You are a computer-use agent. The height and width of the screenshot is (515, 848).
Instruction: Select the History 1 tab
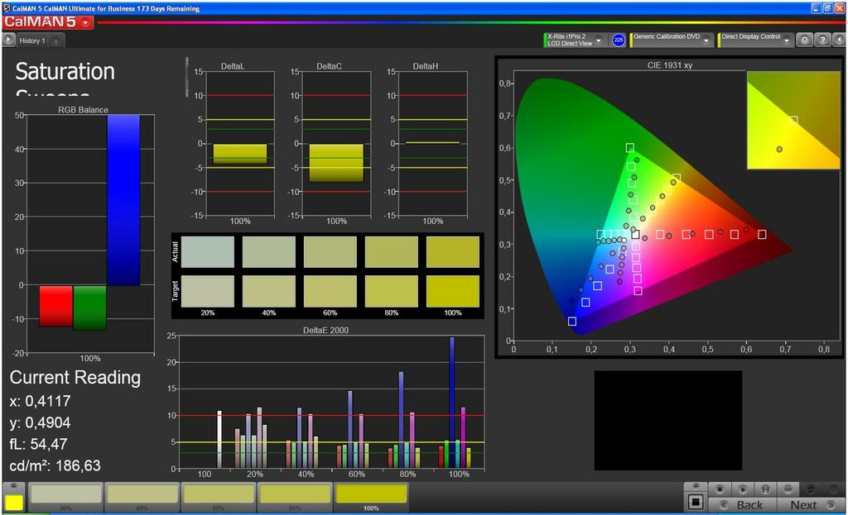tap(32, 41)
